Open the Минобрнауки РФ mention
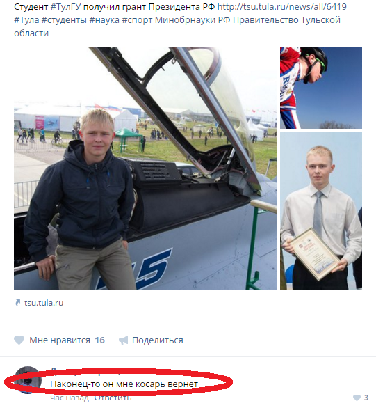This screenshot has height=408, width=376. [193, 20]
